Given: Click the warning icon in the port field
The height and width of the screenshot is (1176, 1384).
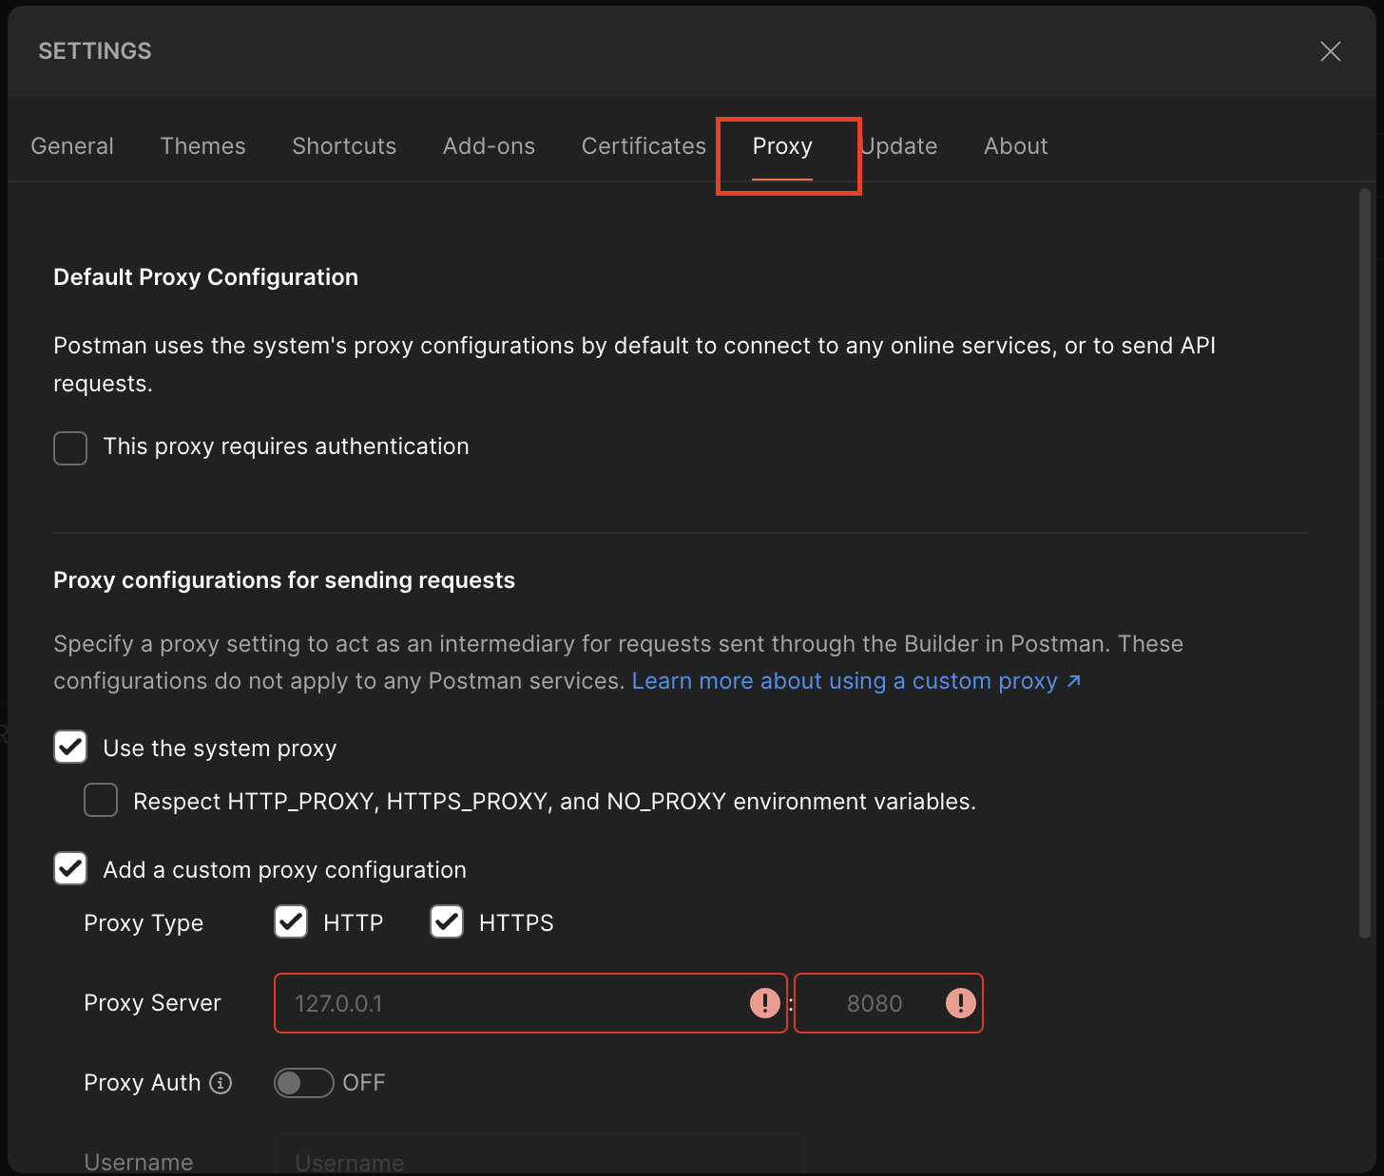Looking at the screenshot, I should point(959,1003).
